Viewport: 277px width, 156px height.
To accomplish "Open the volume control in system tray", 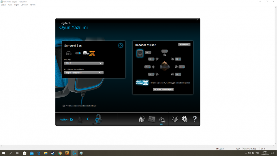I will (x=253, y=153).
